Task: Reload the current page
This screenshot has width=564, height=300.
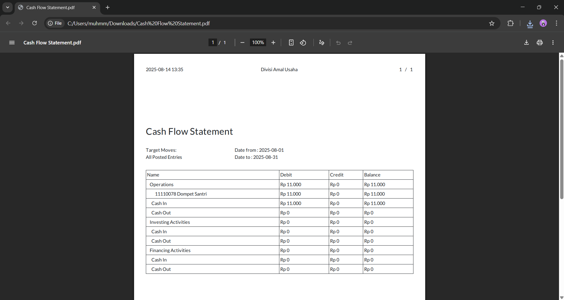Action: pos(34,23)
